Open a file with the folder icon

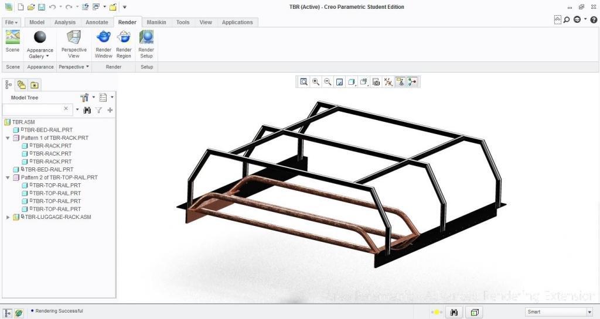tap(31, 7)
